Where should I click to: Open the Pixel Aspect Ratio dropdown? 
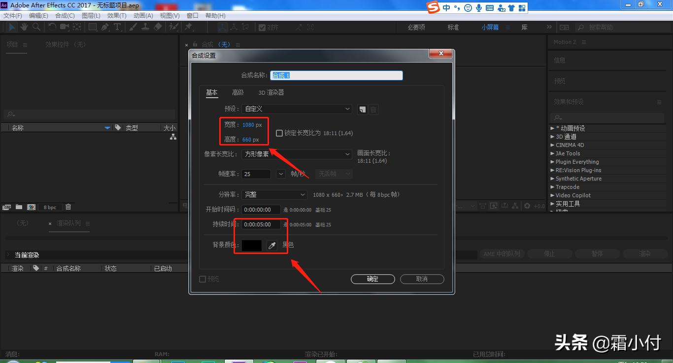pyautogui.click(x=297, y=154)
